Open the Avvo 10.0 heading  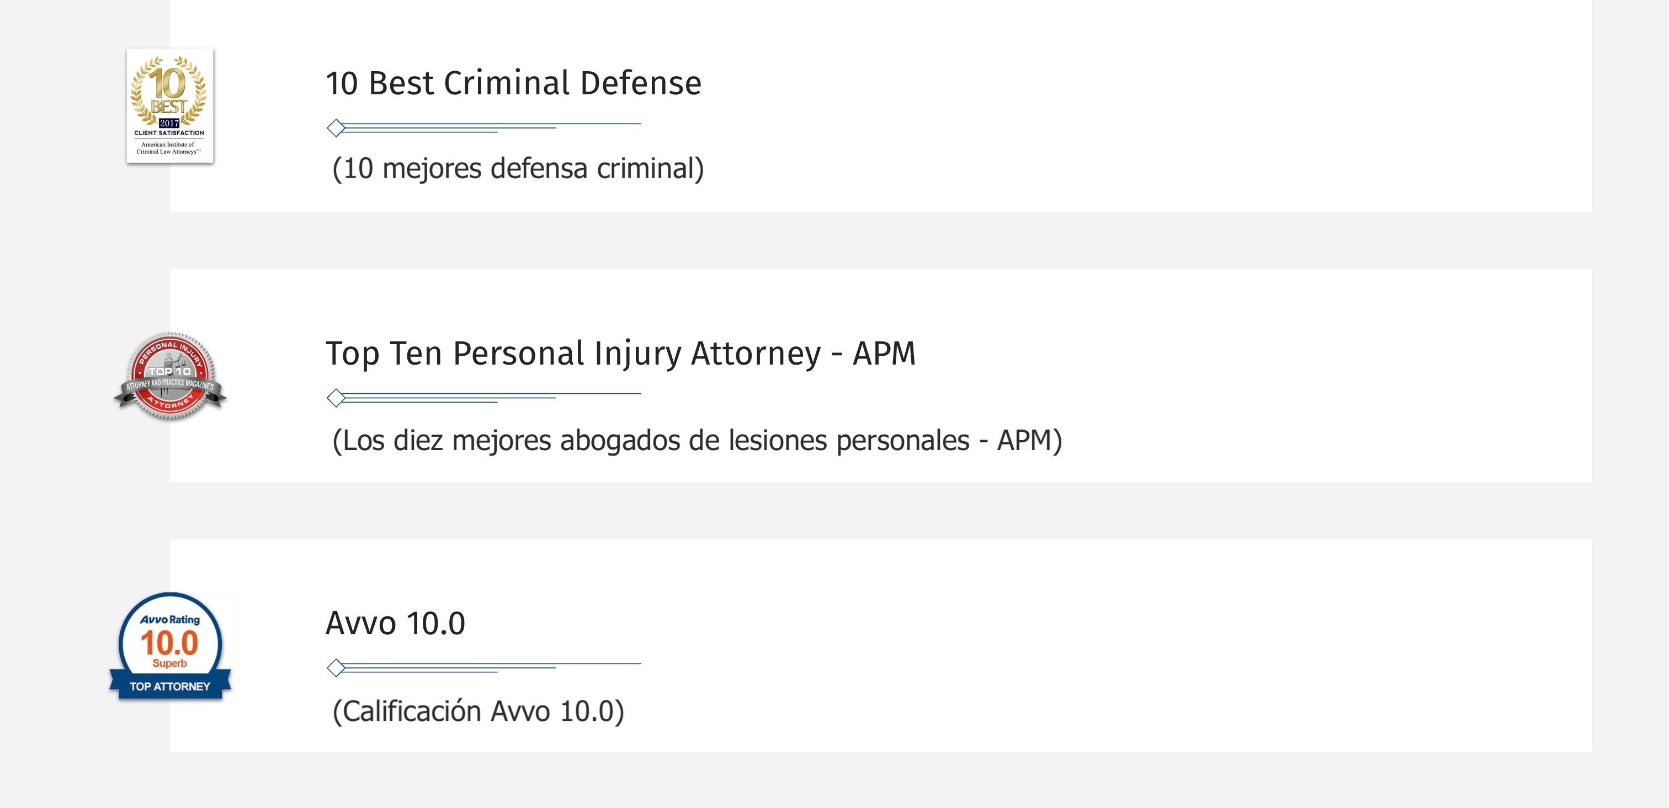(395, 623)
